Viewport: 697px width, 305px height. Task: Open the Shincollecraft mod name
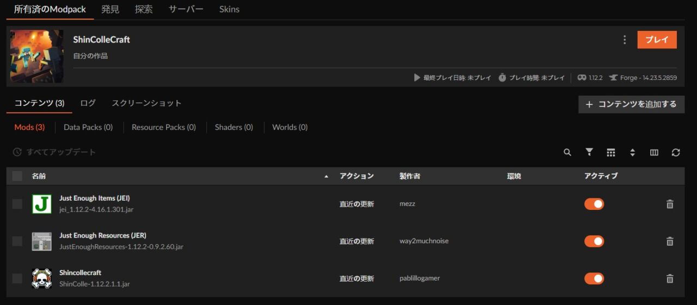(80, 273)
